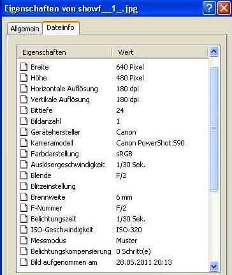The image size is (232, 275).
Task: Select the Gerätehersteller property label
Action: coord(55,132)
